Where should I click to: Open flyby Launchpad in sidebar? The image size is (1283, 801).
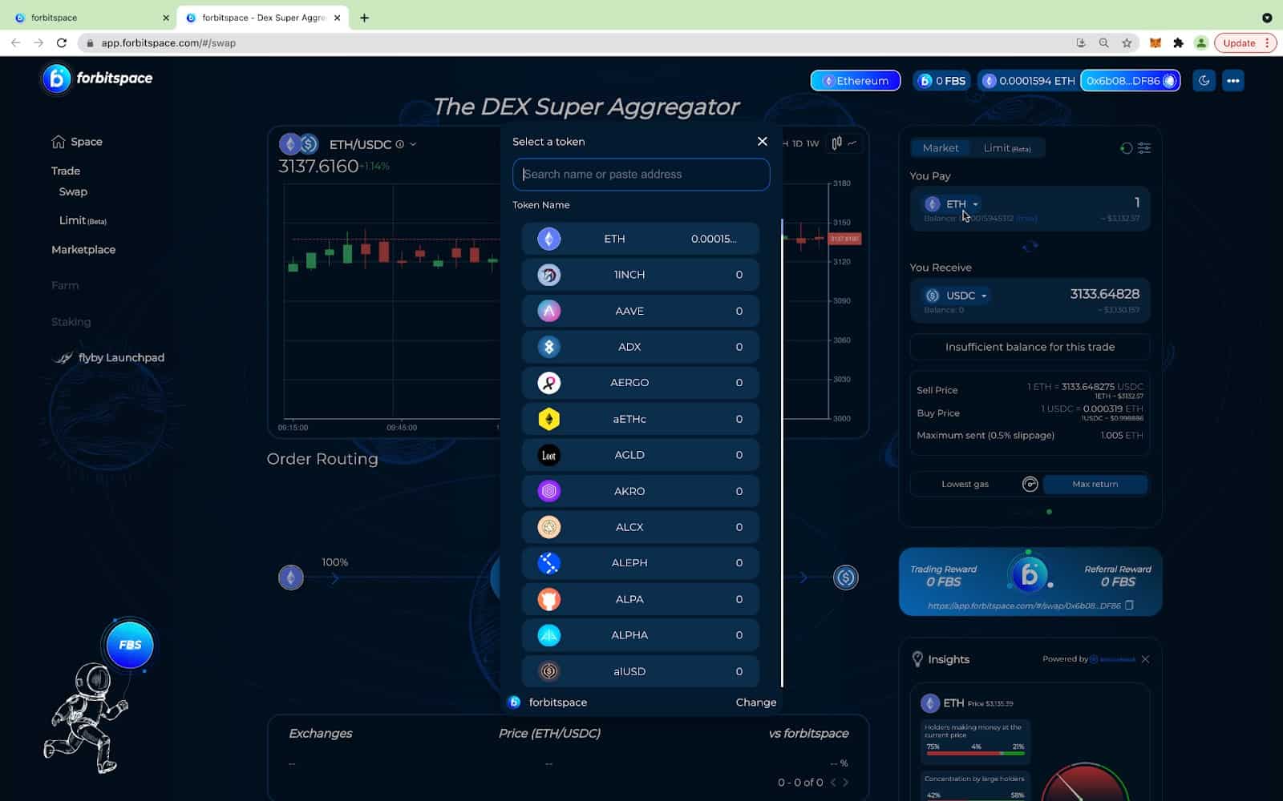pyautogui.click(x=108, y=358)
